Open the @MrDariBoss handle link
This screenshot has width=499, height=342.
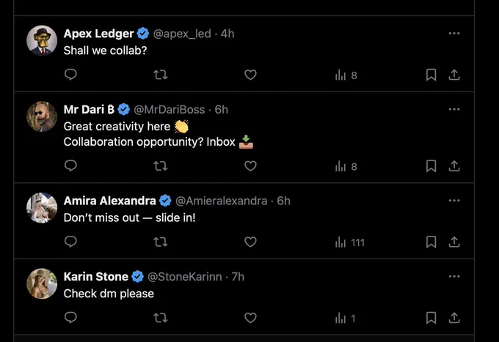170,110
